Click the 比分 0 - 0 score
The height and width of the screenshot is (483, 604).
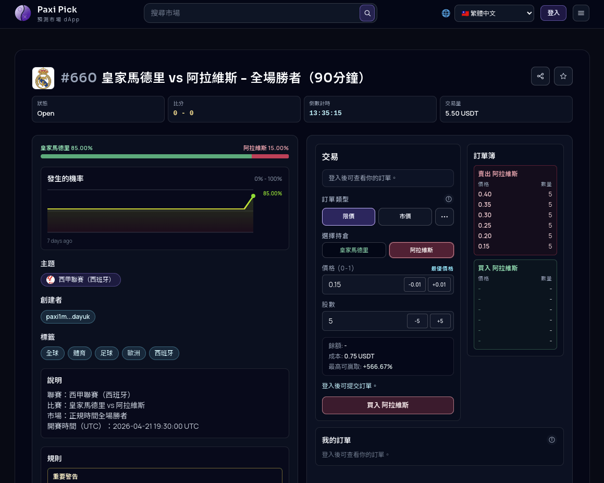[x=183, y=113]
